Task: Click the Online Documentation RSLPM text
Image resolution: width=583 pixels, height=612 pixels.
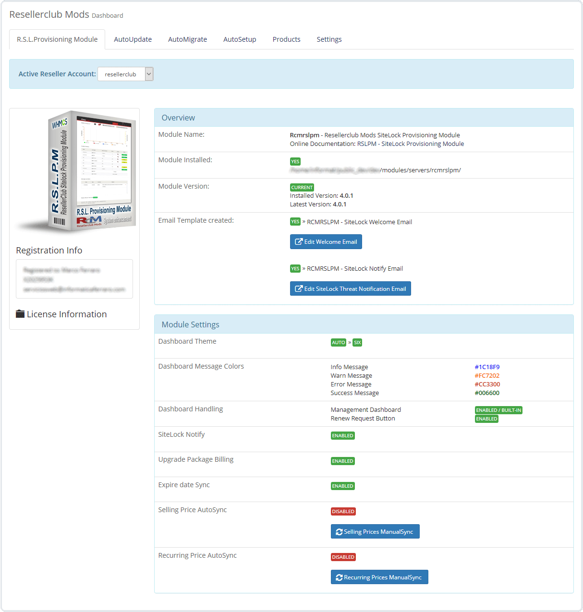Action: click(377, 144)
